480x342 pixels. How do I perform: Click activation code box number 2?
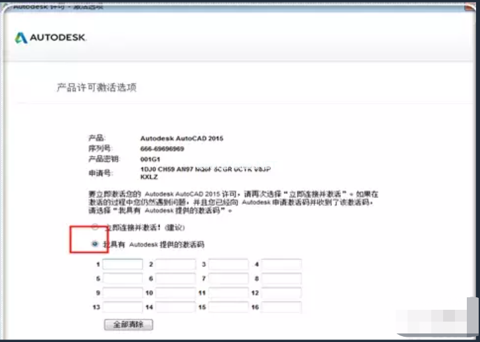click(176, 264)
